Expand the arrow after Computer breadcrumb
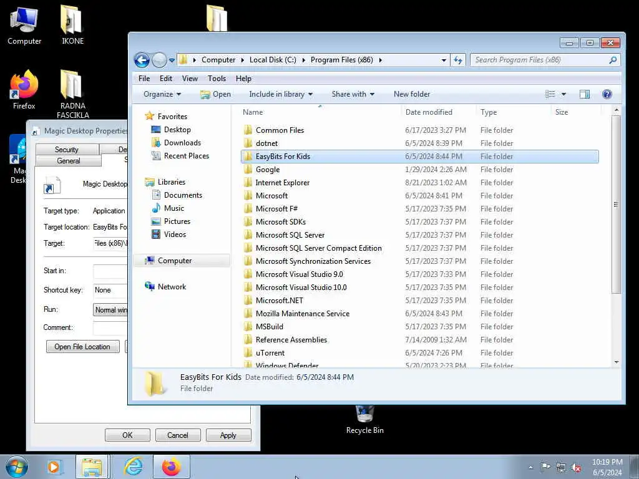 tap(243, 60)
